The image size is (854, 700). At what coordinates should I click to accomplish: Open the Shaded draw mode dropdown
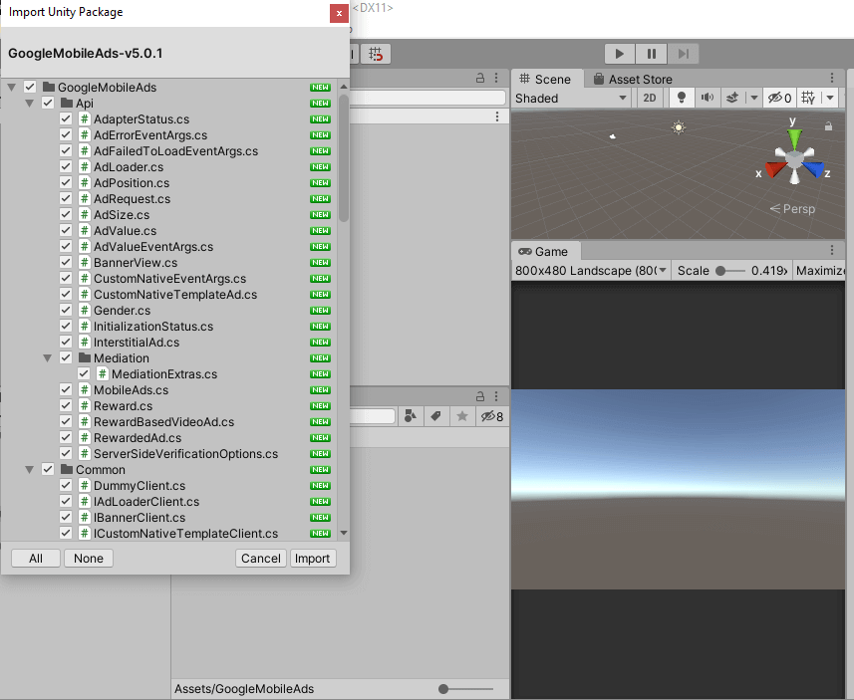coord(570,98)
